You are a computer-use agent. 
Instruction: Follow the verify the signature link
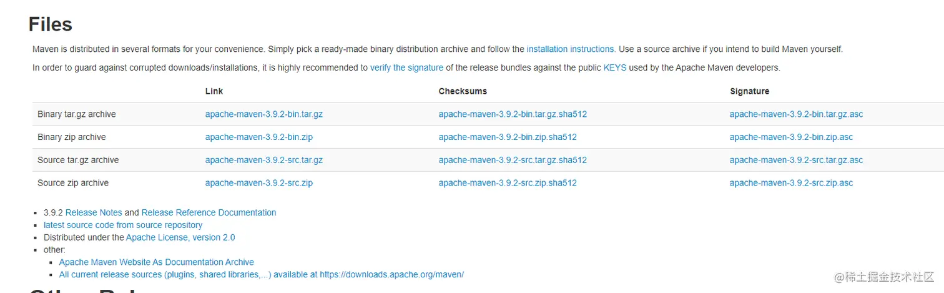(x=406, y=67)
